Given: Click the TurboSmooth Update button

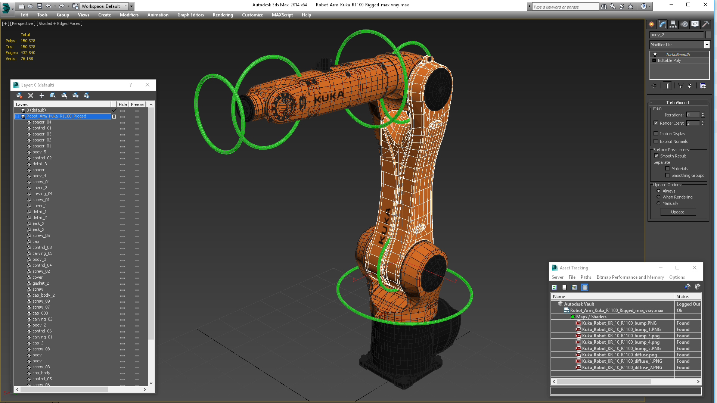Looking at the screenshot, I should click(678, 212).
